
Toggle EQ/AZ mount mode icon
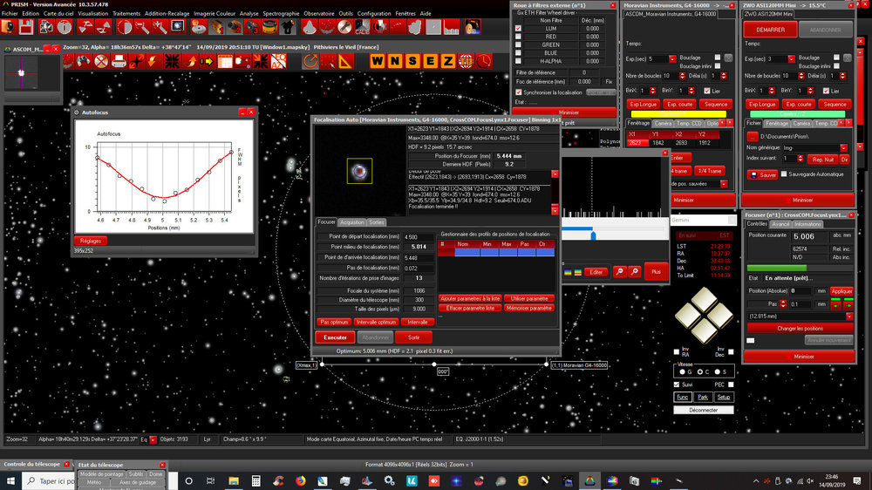278,61
